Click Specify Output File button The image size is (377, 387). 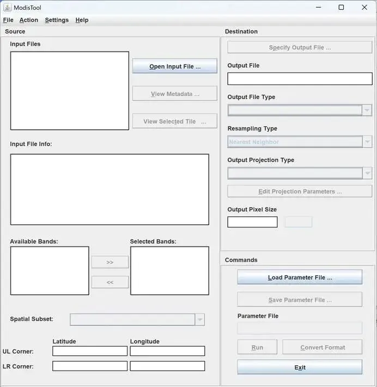tap(300, 47)
